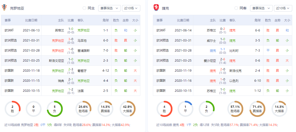Click Croatia's 2胜 donut chart
The width and height of the screenshot is (296, 132).
[x=12, y=109]
